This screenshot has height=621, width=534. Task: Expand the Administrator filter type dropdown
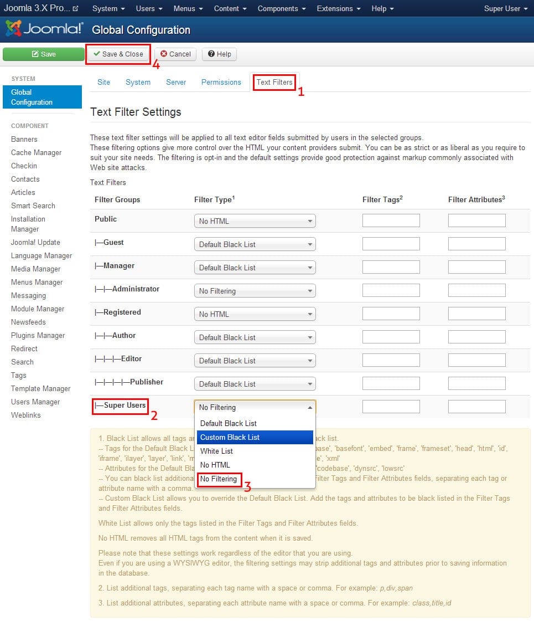[255, 291]
